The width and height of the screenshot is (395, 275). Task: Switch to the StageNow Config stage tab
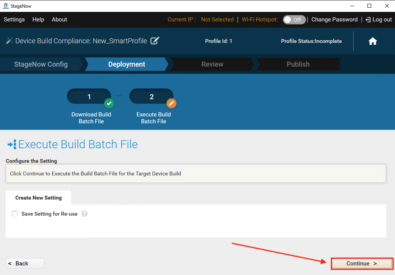41,64
